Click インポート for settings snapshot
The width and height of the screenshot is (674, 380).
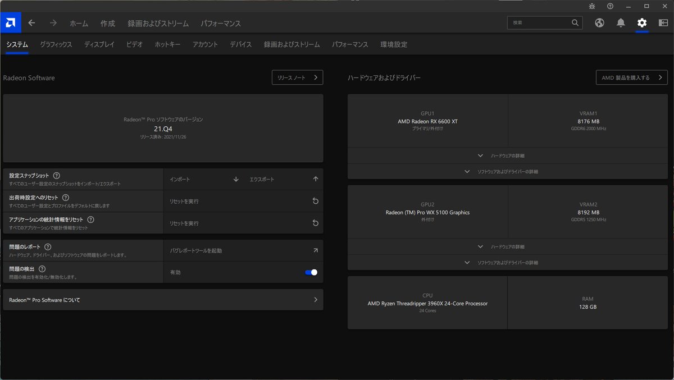click(180, 179)
